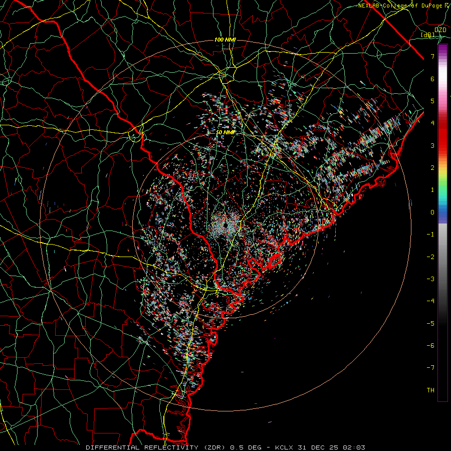Click the legend value label -5
Viewport: 451px width, 451px height.
click(430, 323)
